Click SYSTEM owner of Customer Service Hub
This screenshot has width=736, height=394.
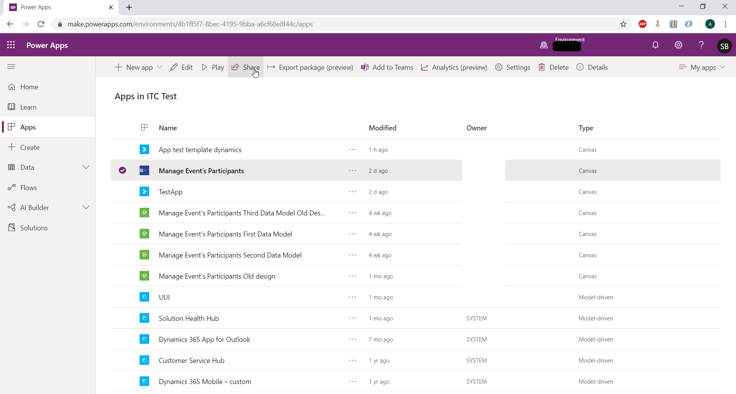(x=477, y=360)
